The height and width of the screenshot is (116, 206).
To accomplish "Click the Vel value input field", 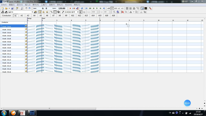I will [106, 12].
